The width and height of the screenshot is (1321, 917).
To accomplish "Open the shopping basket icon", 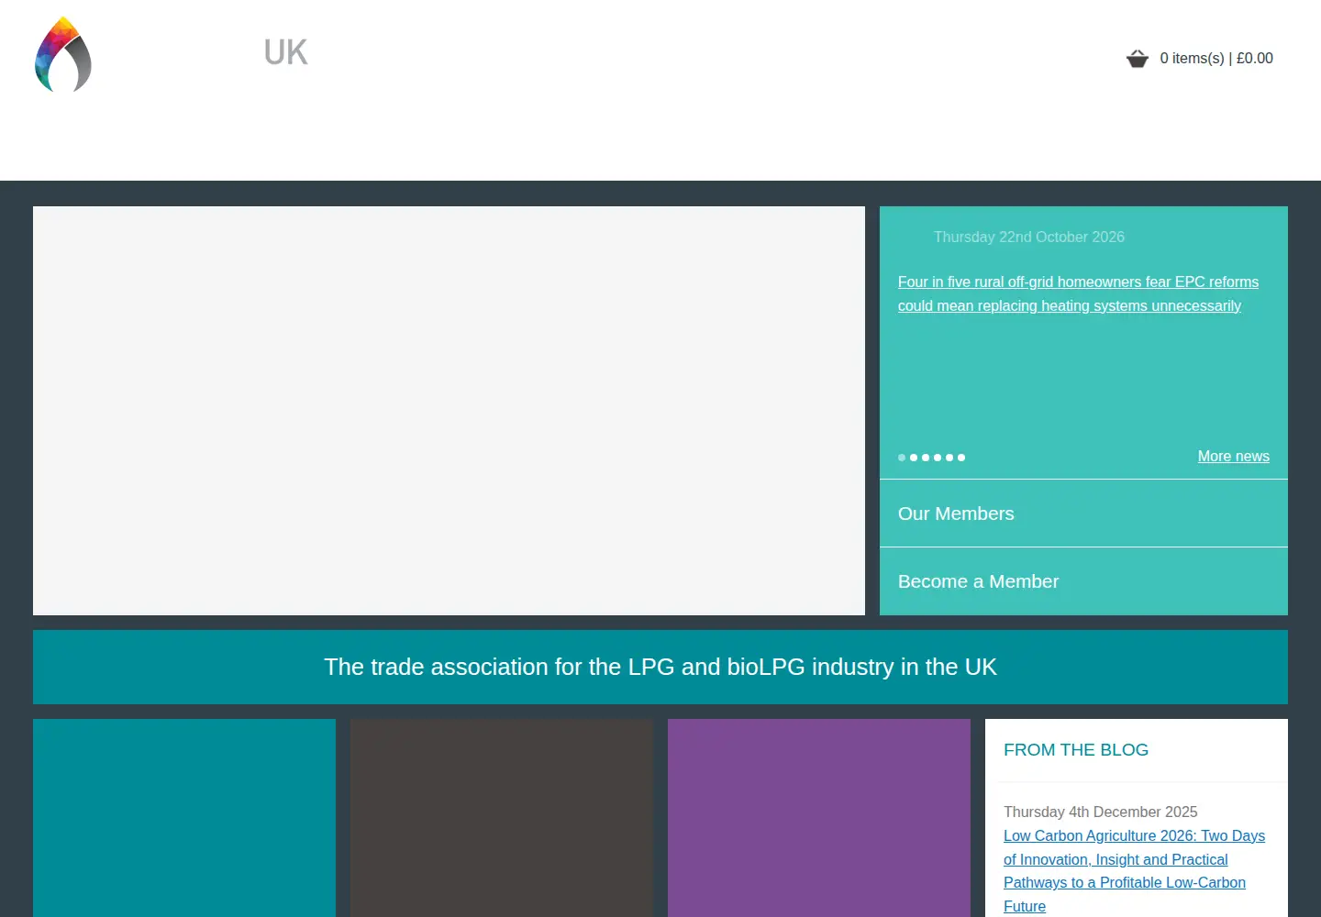I will (1138, 59).
